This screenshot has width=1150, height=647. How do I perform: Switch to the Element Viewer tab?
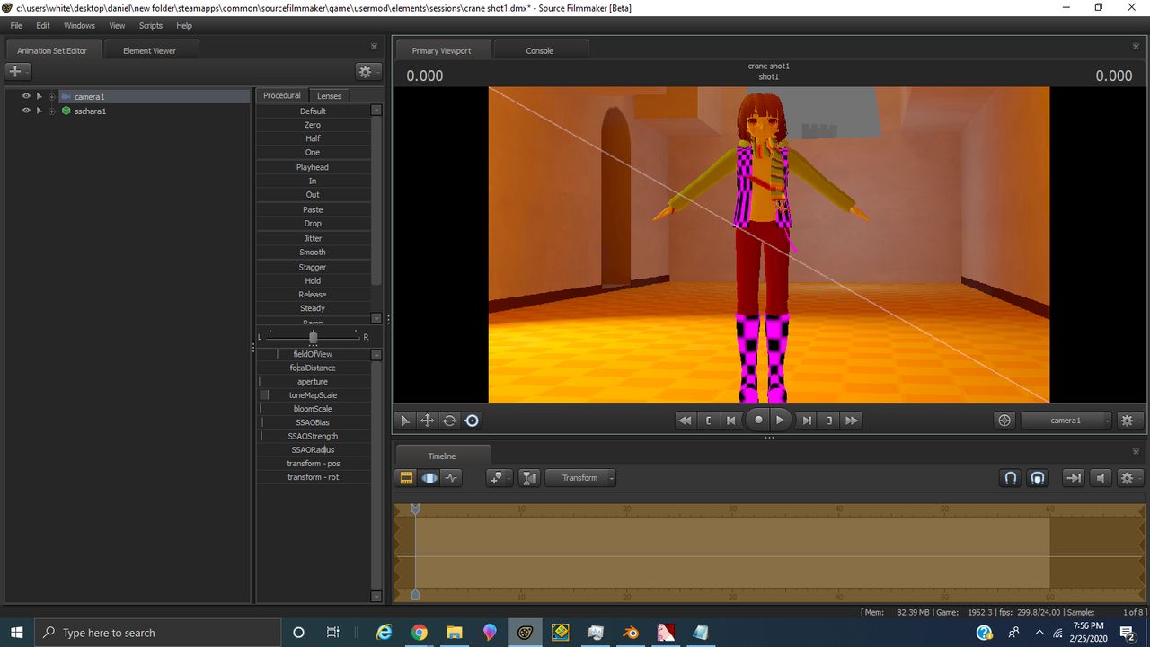pos(149,50)
